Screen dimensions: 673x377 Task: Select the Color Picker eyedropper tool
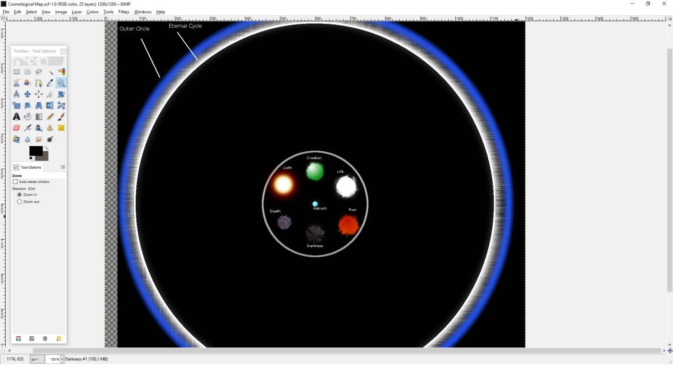click(50, 83)
